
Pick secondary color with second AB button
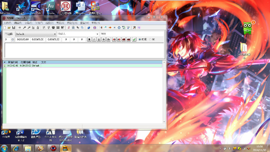tap(119, 40)
